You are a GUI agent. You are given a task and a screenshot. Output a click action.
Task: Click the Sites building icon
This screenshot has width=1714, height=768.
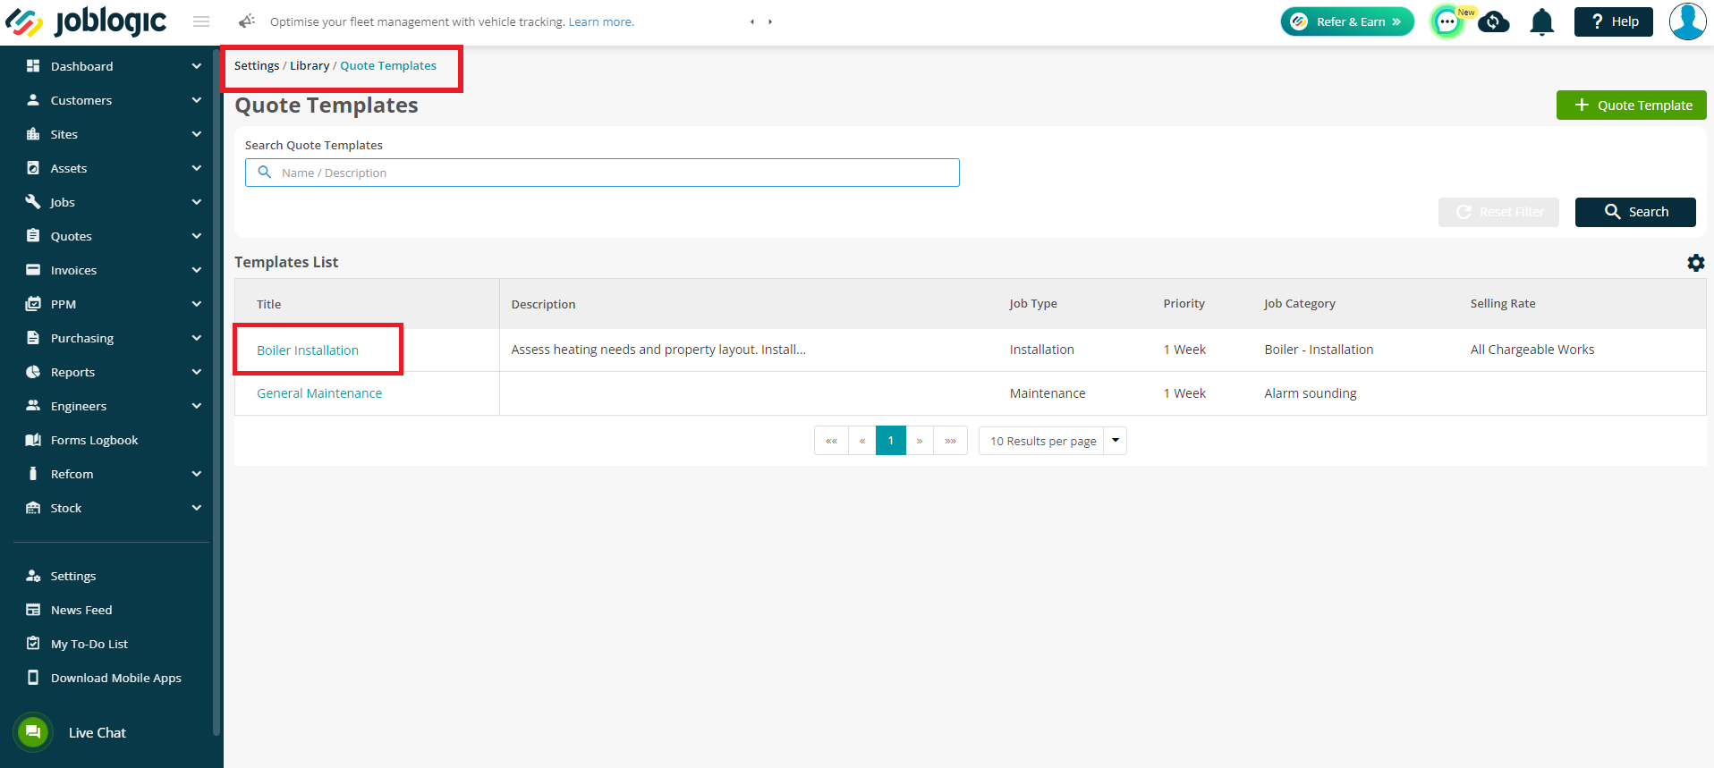click(33, 134)
